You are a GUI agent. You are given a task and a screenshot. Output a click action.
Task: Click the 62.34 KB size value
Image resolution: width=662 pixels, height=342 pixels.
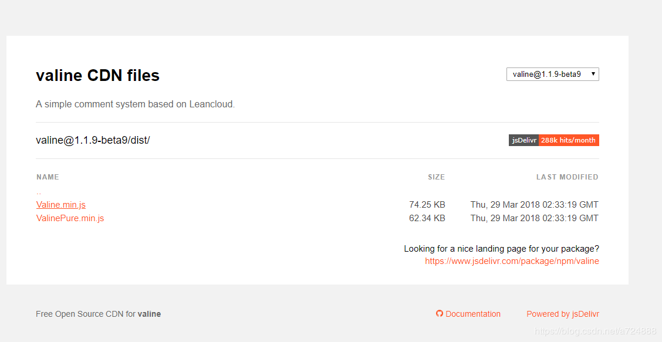427,218
